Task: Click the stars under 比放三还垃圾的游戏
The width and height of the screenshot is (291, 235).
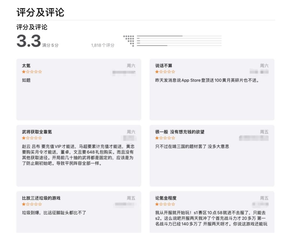Action: coord(32,204)
